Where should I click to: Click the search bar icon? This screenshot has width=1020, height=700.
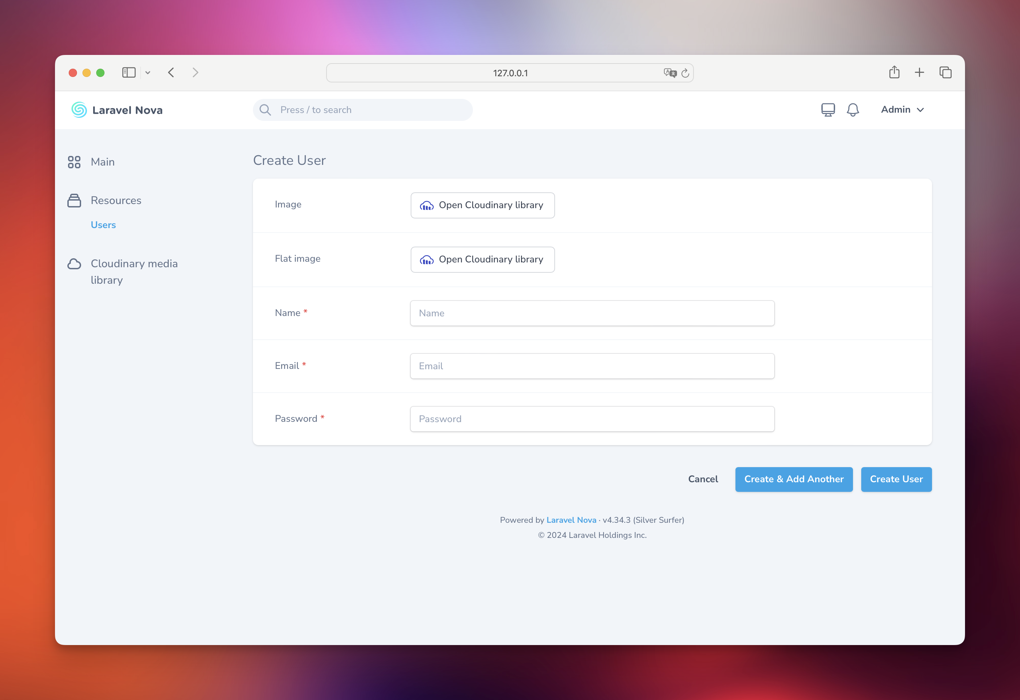coord(266,109)
